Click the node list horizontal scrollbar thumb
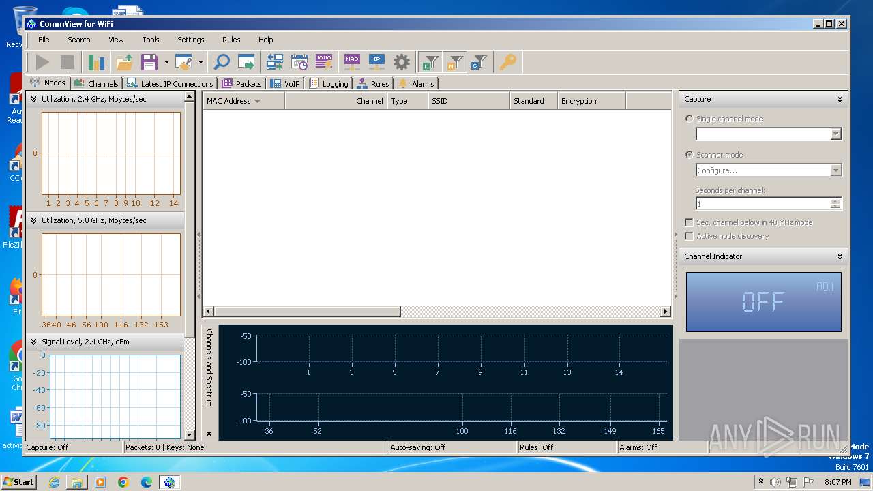The image size is (873, 491). coord(306,312)
